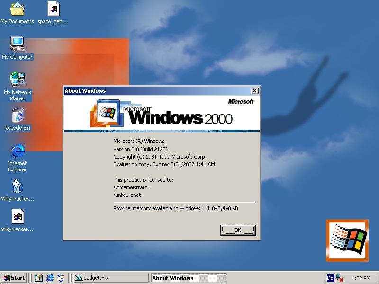The width and height of the screenshot is (379, 284).
Task: Open My Computer desktop icon
Action: coord(17,44)
